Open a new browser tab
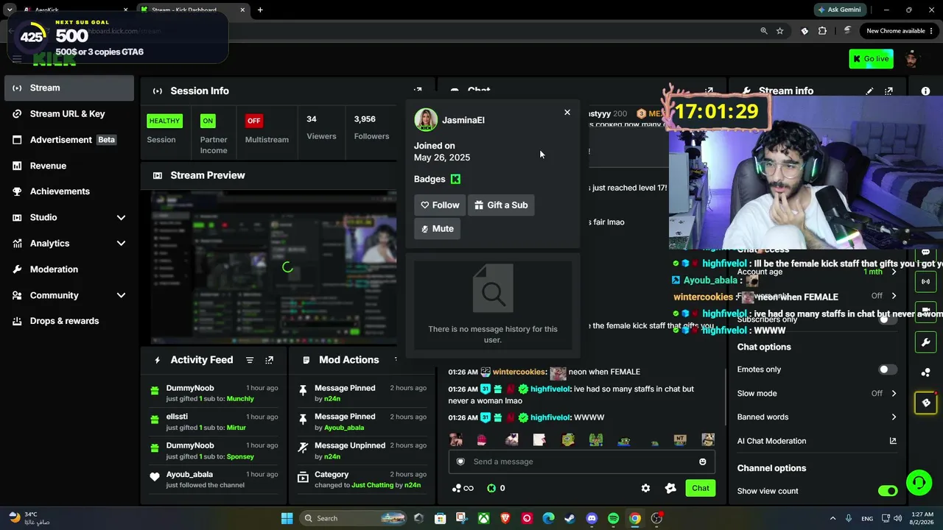 pos(260,10)
